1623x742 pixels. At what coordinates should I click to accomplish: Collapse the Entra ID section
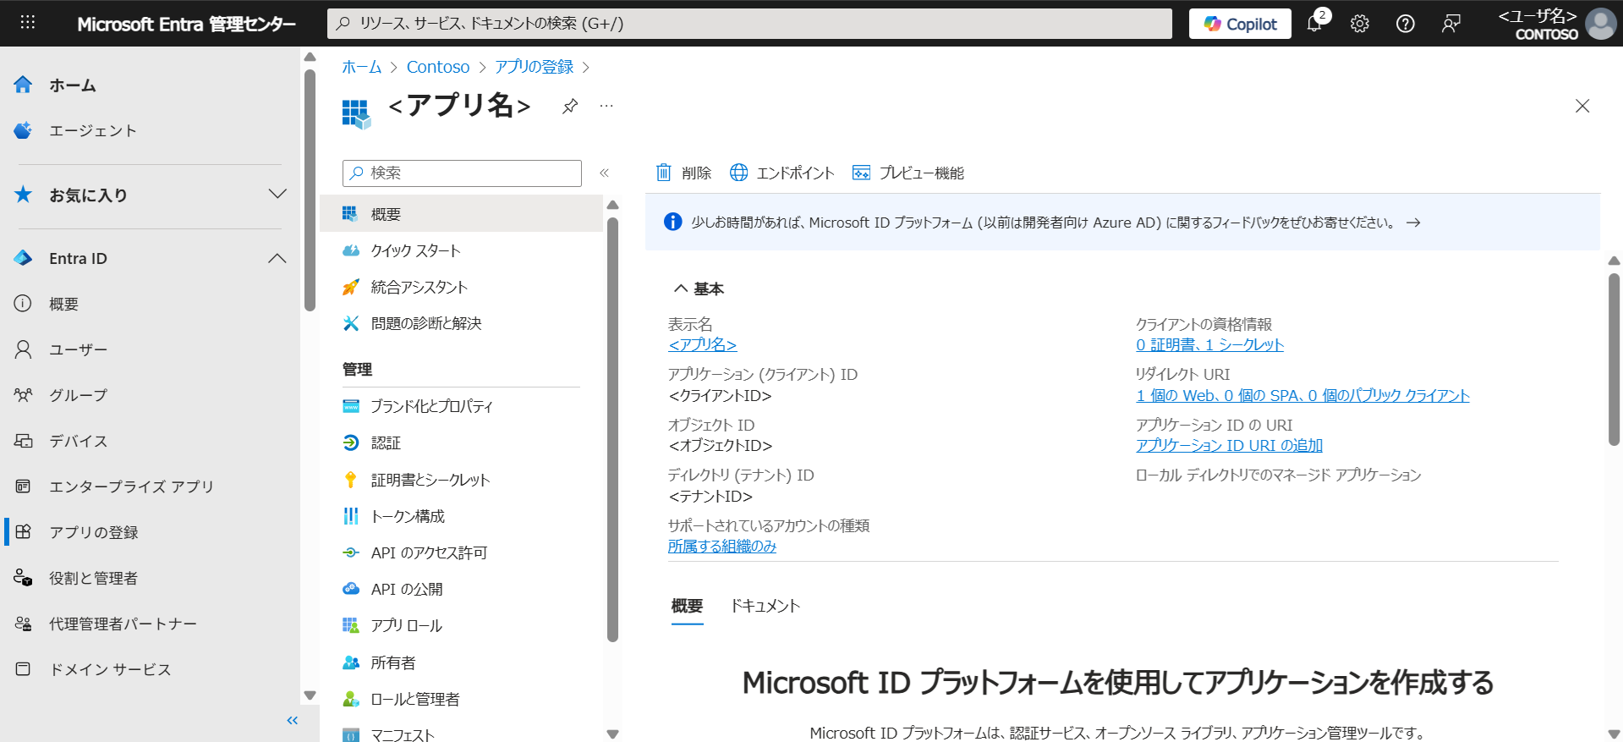pos(277,258)
